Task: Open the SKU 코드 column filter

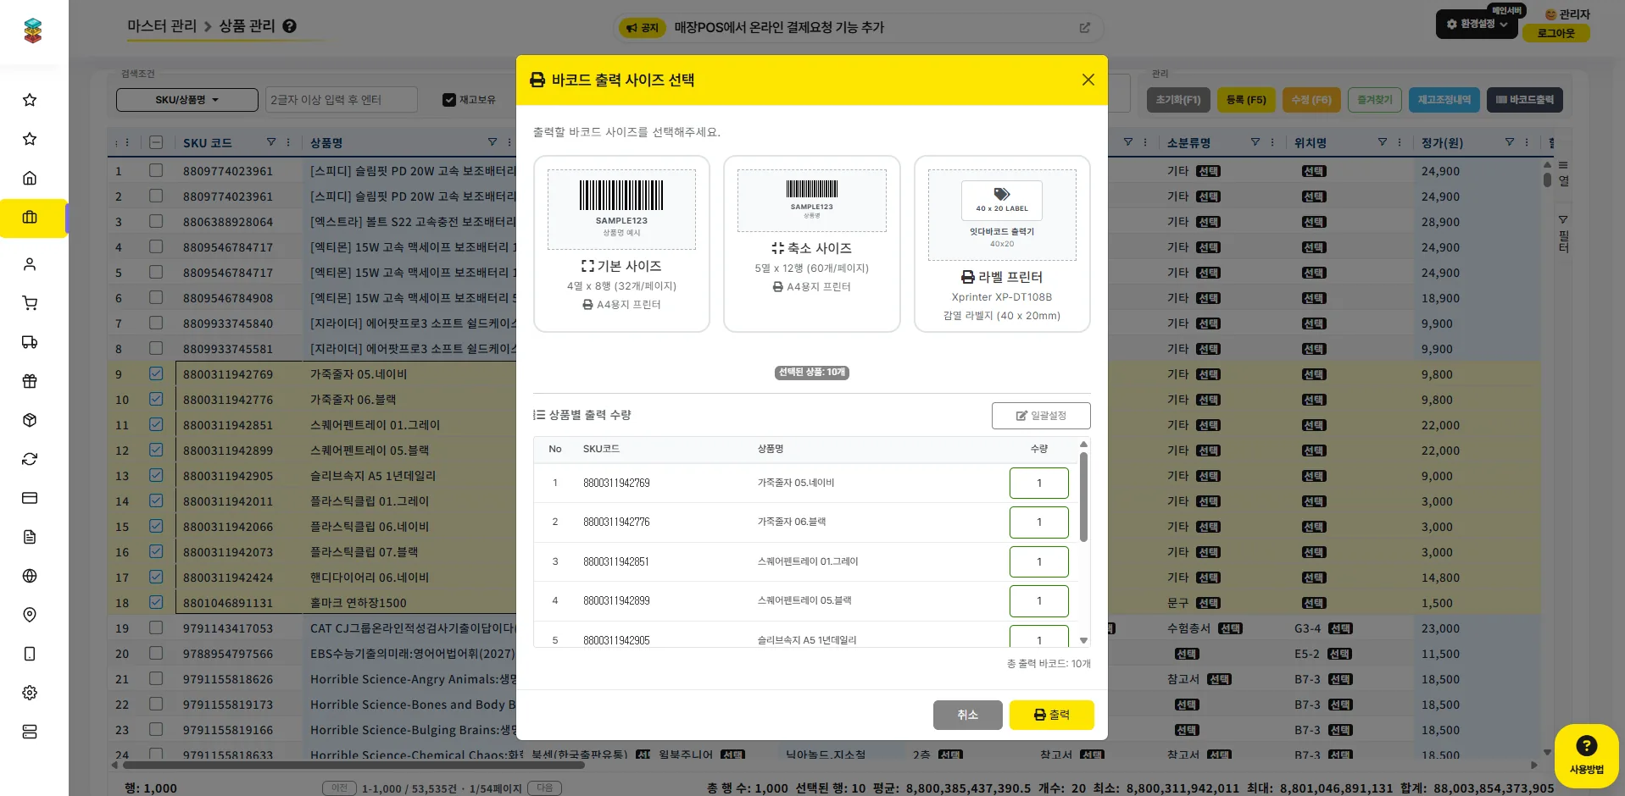Action: tap(271, 142)
